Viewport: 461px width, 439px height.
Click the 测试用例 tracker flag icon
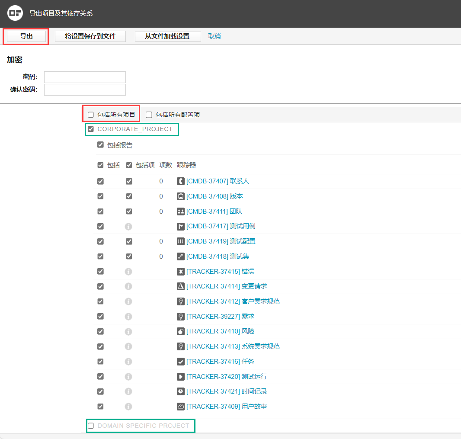(x=180, y=226)
